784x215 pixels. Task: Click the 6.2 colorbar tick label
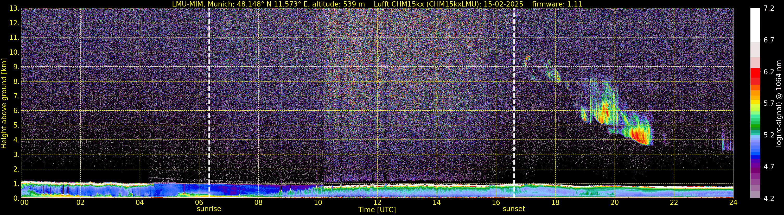click(769, 72)
